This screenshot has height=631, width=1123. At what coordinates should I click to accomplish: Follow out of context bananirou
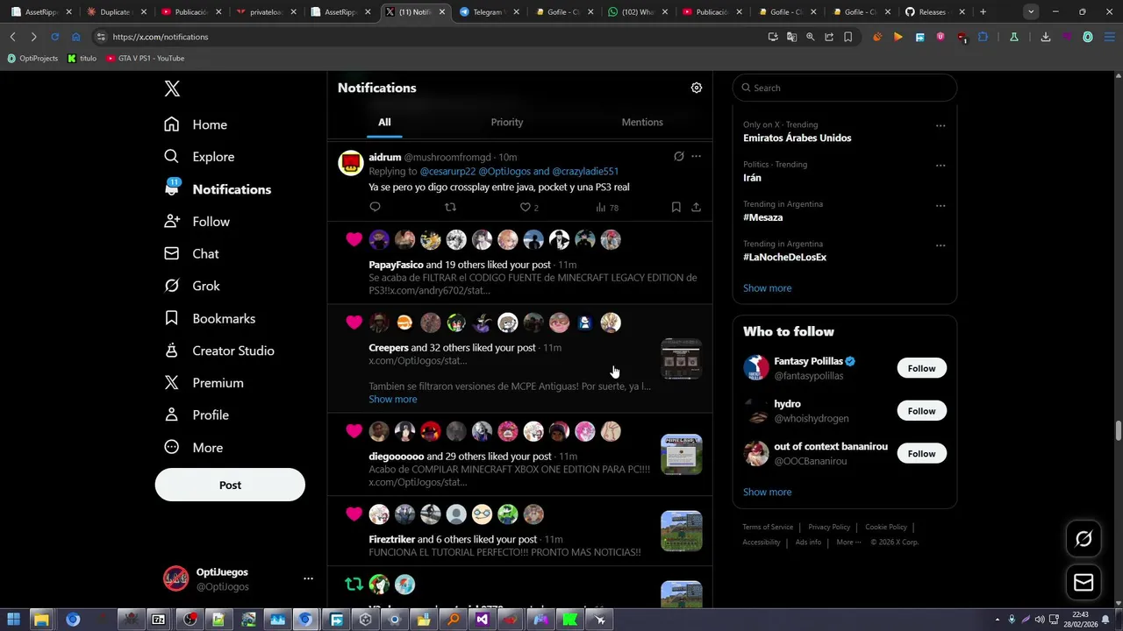pyautogui.click(x=921, y=453)
